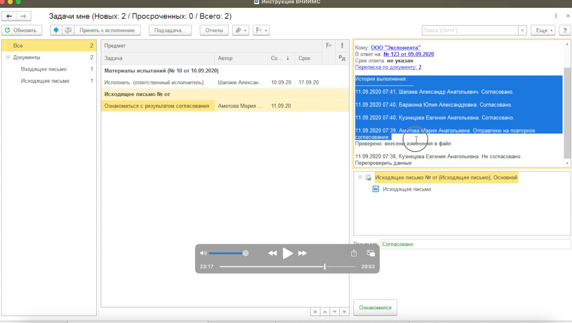Click the Рд column header icon
Image resolution: width=572 pixels, height=323 pixels.
(x=342, y=58)
